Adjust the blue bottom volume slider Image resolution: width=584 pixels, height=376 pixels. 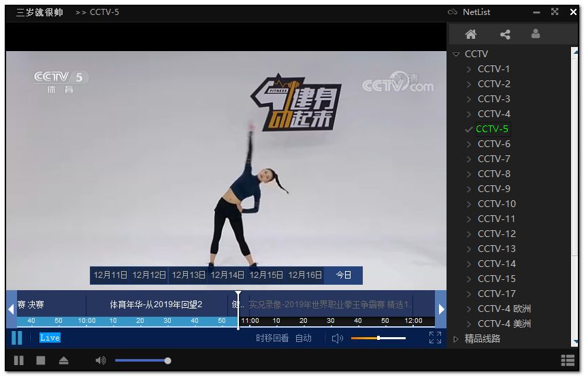click(142, 360)
